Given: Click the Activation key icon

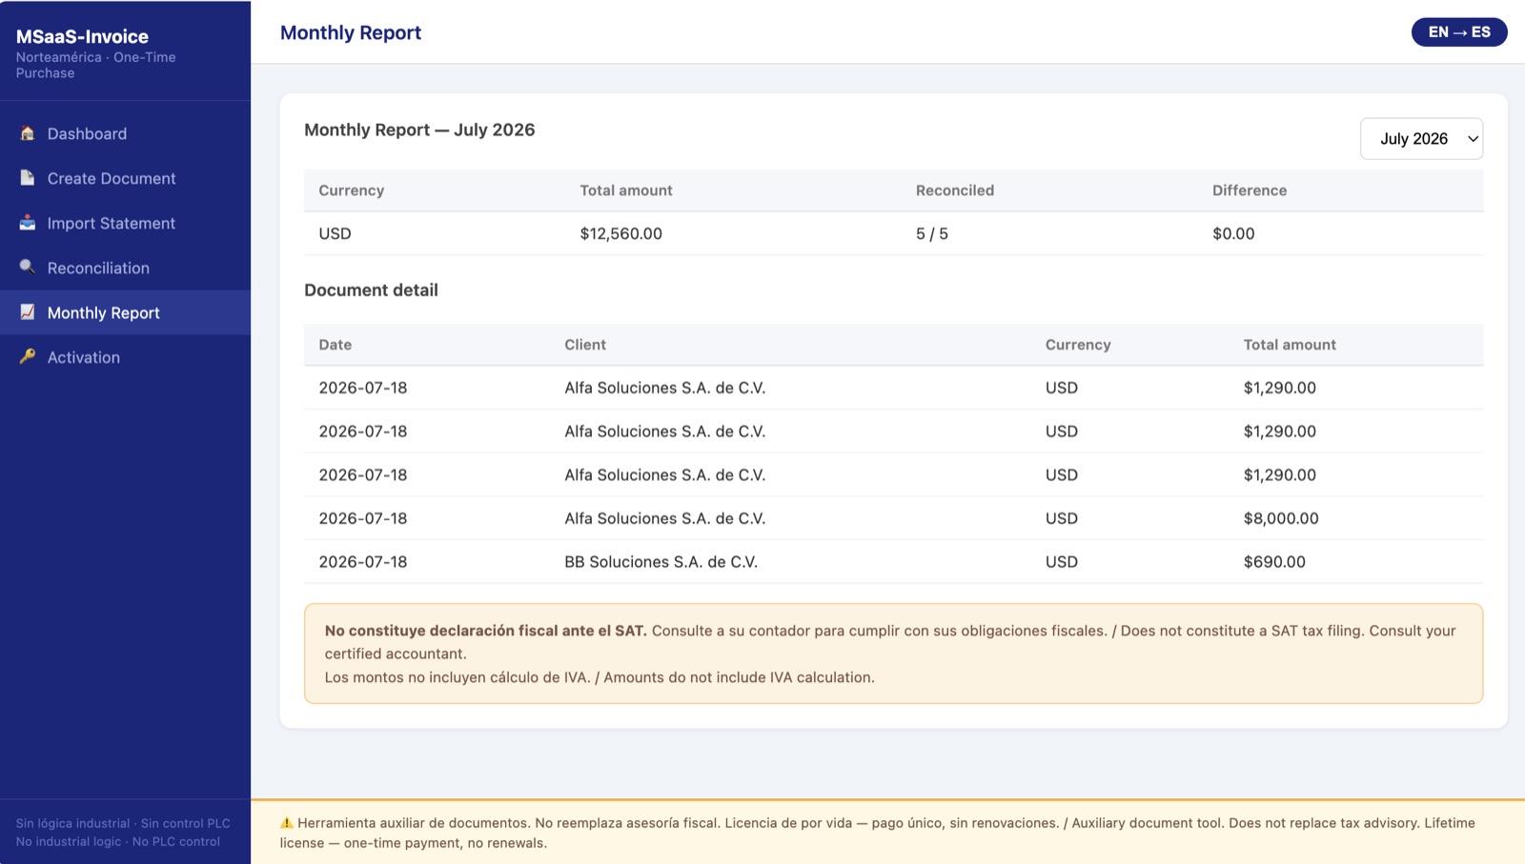Looking at the screenshot, I should (x=28, y=357).
